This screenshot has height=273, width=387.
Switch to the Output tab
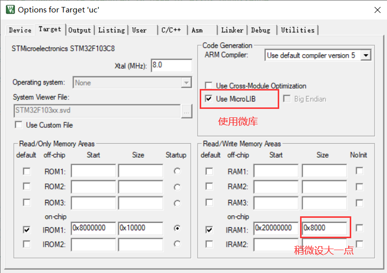(79, 30)
